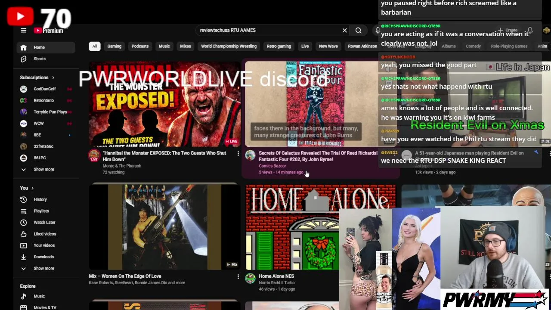
Task: Open the notifications bell
Action: coord(530,30)
